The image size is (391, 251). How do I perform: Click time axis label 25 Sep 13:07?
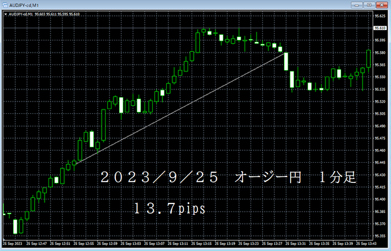(154, 244)
